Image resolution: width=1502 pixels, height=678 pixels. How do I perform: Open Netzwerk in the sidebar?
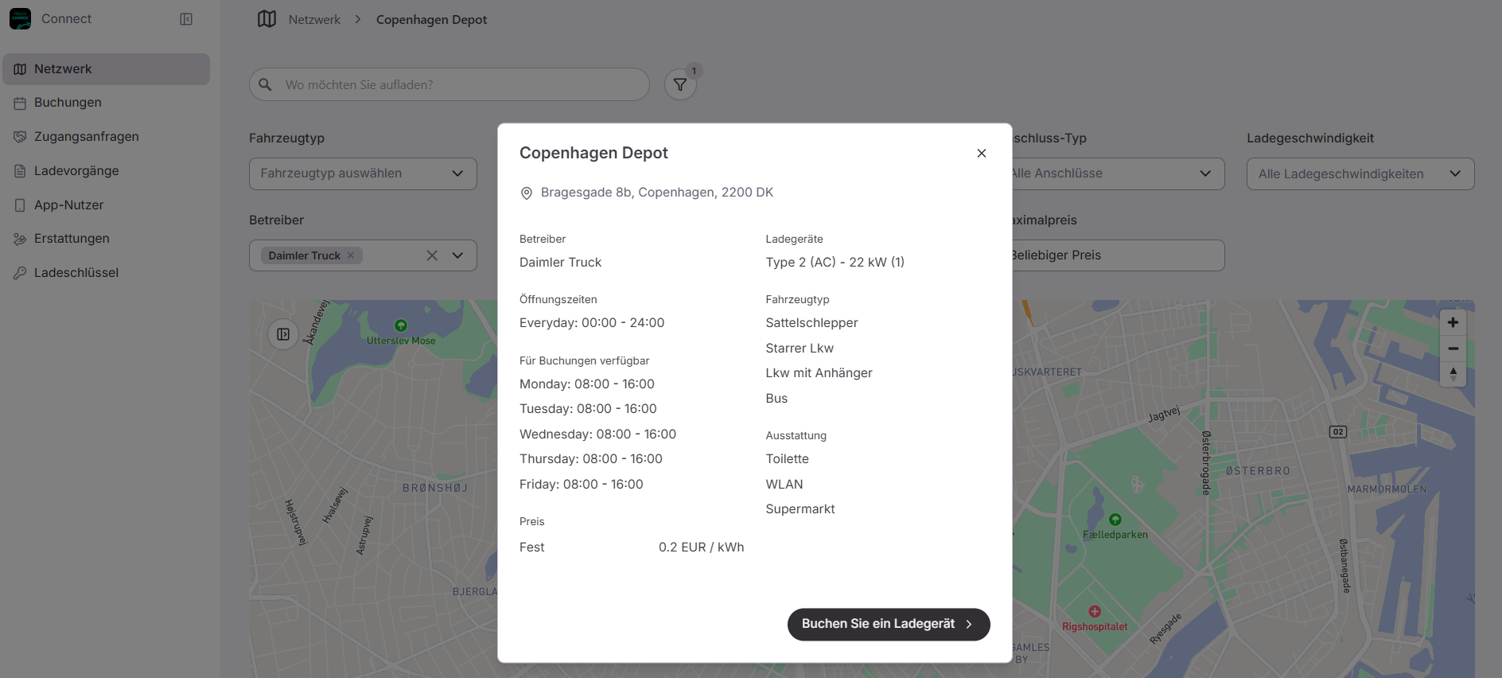(x=106, y=69)
